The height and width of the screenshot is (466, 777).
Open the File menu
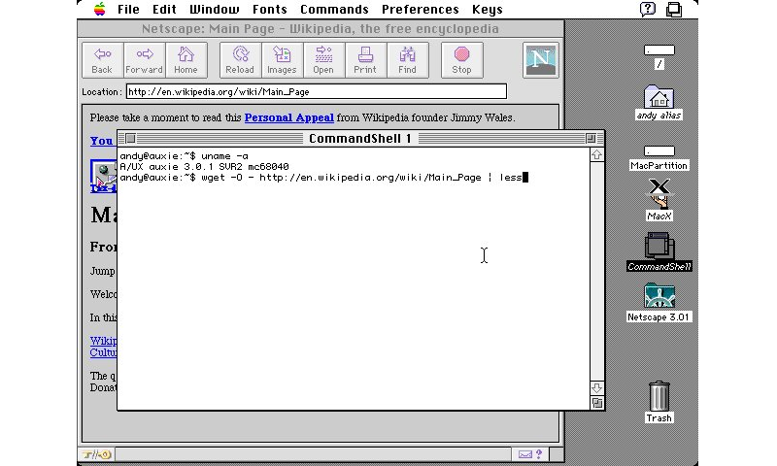128,10
